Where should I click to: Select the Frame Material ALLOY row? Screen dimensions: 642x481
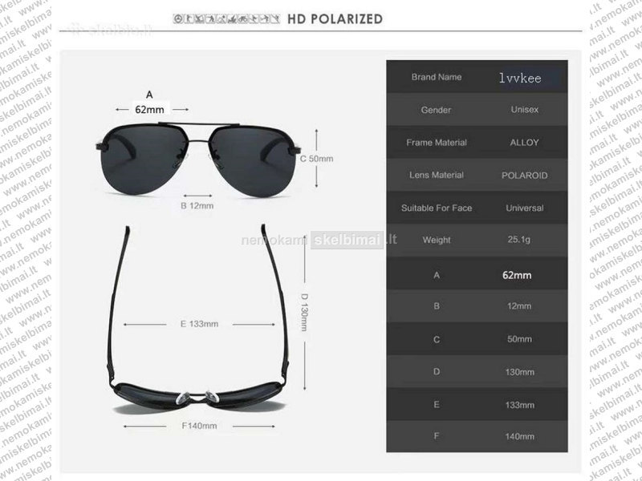477,143
